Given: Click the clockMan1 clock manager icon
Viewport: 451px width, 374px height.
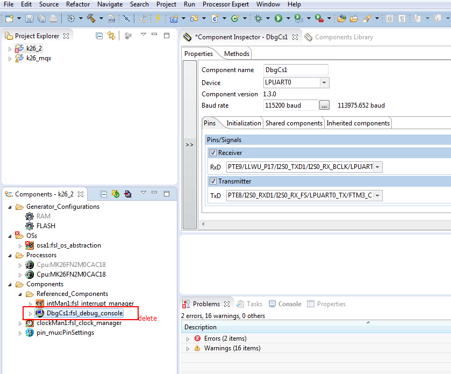Looking at the screenshot, I should click(x=30, y=323).
